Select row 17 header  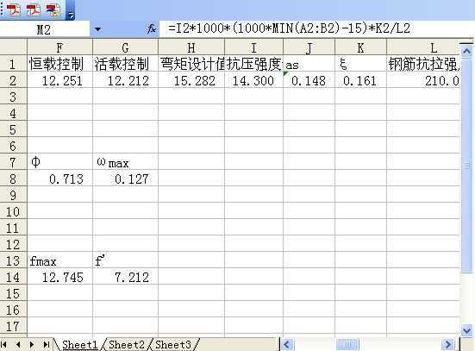pos(13,325)
